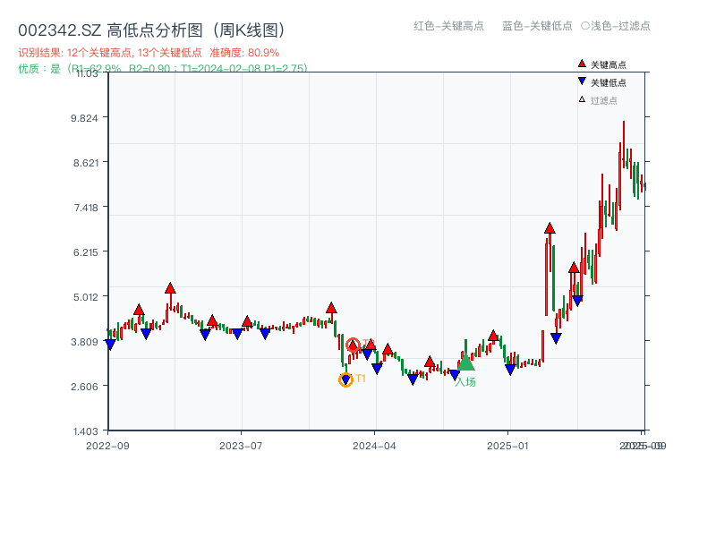Click the orange T1 label text

361,379
